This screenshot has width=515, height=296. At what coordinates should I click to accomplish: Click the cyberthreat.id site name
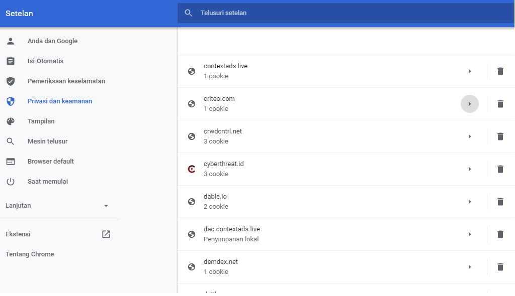[x=224, y=164]
